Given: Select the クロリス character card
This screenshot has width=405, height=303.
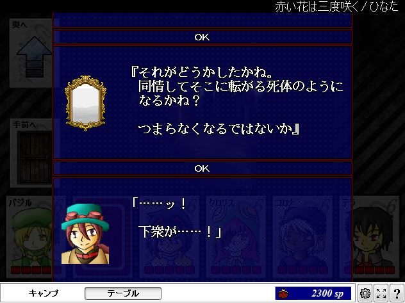Looking at the screenshot, I should 236,236.
